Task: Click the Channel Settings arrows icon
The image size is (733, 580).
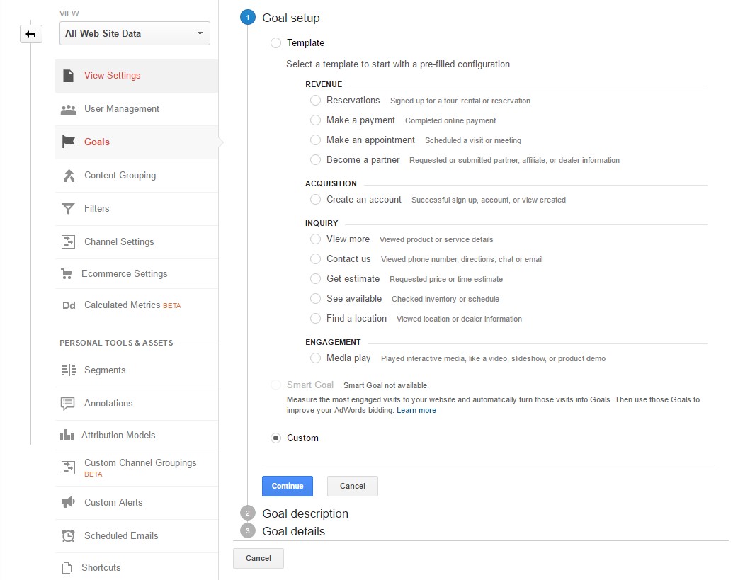Action: (x=68, y=241)
